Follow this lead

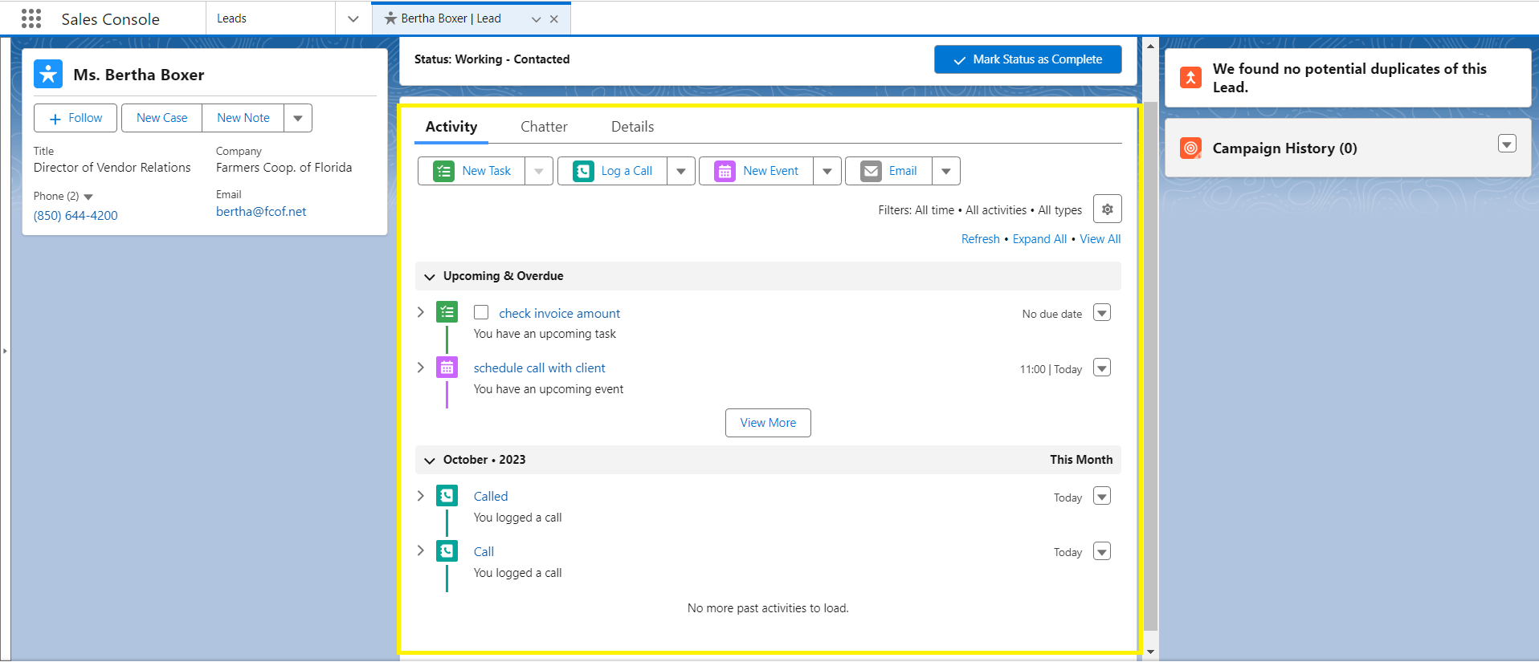[76, 118]
